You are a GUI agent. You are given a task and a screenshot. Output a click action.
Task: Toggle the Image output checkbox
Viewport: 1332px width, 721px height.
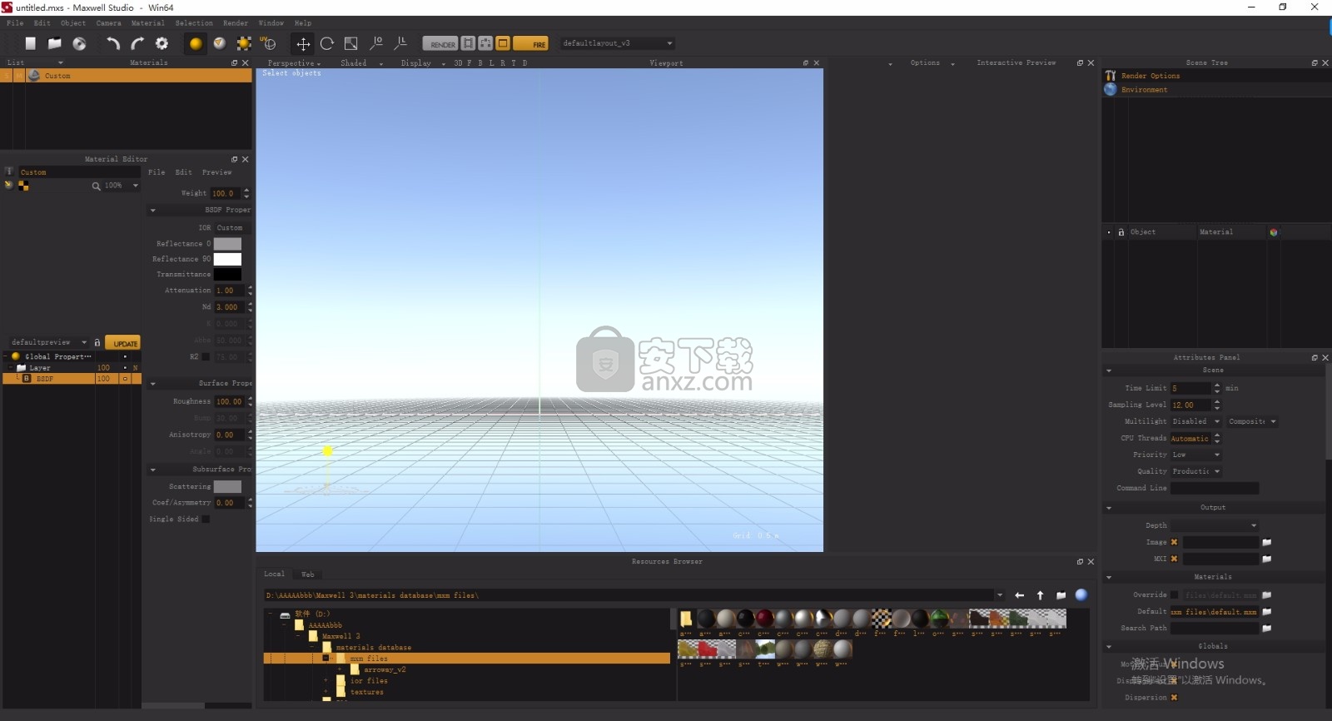pyautogui.click(x=1174, y=542)
